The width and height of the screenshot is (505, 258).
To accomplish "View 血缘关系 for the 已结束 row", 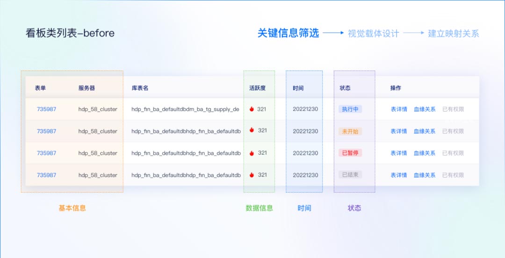I will click(x=425, y=175).
